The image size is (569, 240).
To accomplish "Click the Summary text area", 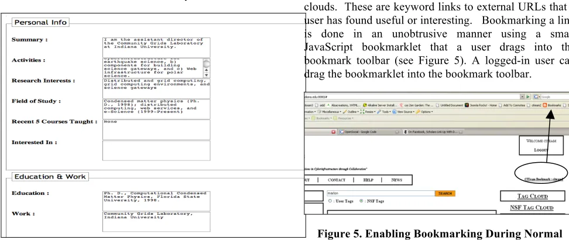I will 156,47.
